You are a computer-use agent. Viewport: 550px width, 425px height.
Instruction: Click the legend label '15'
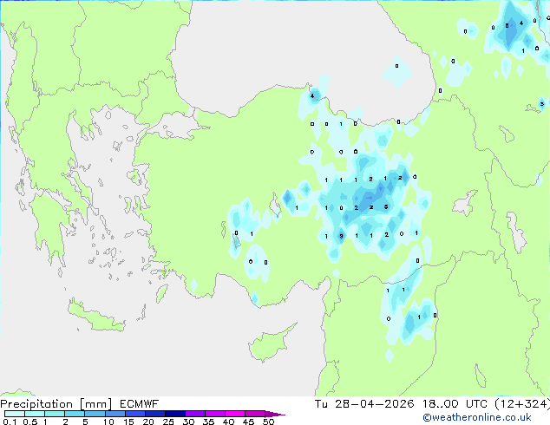point(128,422)
